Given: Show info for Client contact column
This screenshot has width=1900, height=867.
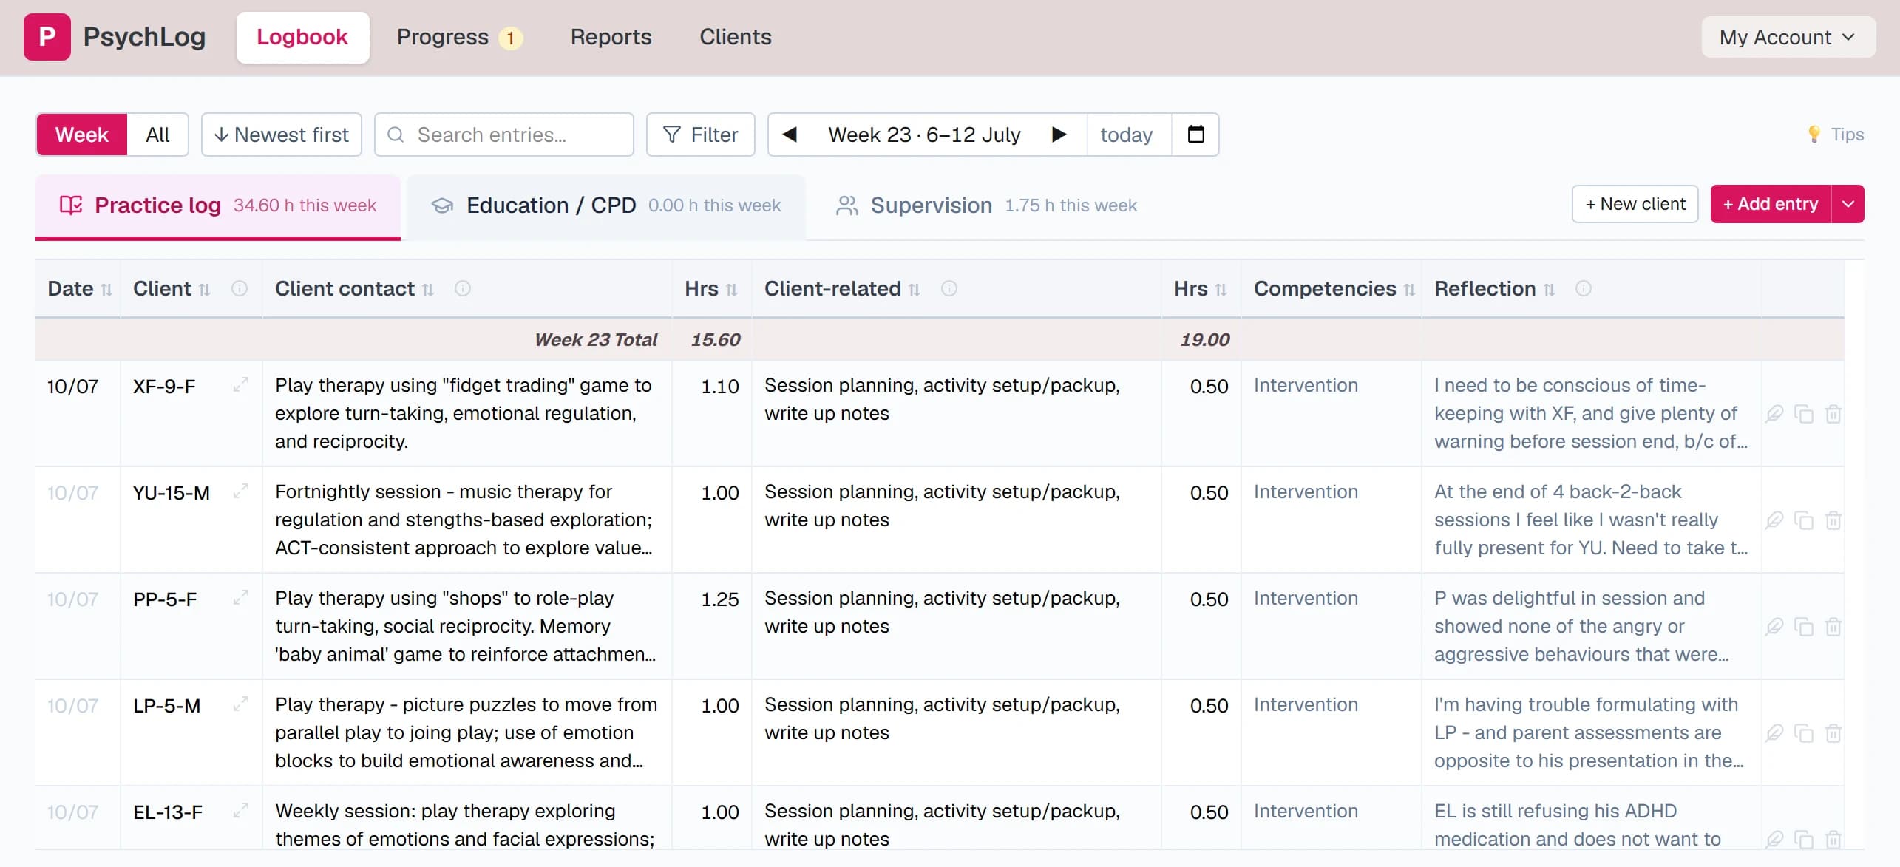Looking at the screenshot, I should 463,288.
